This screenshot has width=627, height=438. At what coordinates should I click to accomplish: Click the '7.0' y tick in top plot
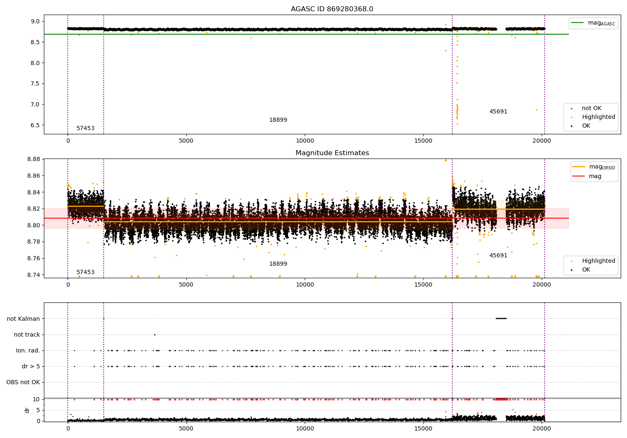[x=36, y=105]
